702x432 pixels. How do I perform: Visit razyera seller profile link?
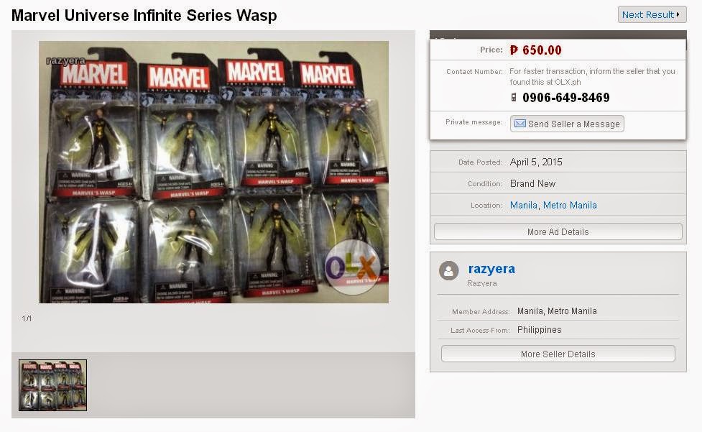(491, 269)
